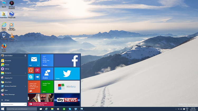Open the Google Earth desktop shortcut

12,15
